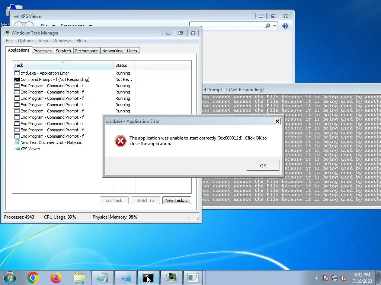Image resolution: width=381 pixels, height=285 pixels.
Task: Click the Notepad icon in the task list
Action: pyautogui.click(x=17, y=142)
